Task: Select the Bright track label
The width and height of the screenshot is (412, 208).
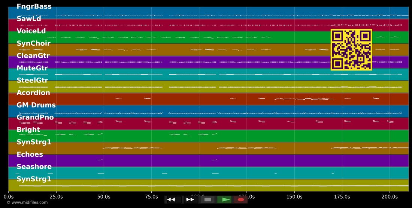Action: (28, 130)
